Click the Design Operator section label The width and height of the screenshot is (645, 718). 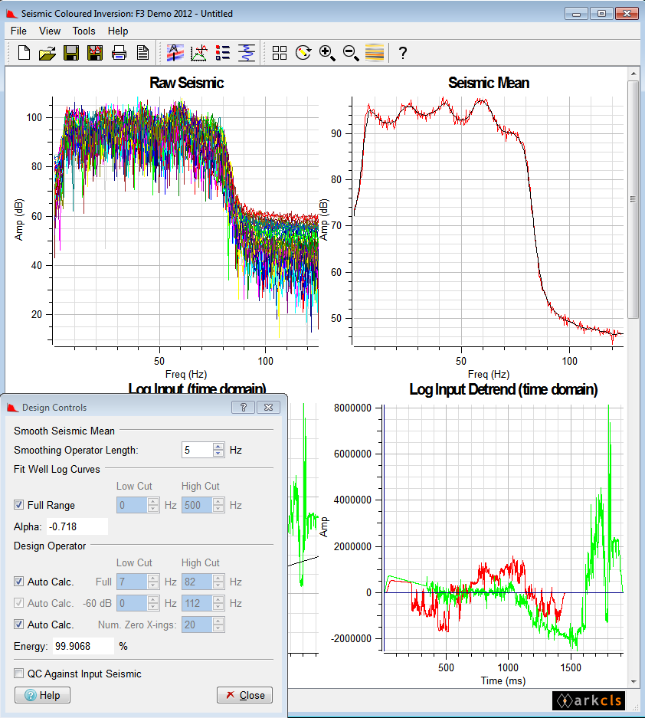point(50,546)
